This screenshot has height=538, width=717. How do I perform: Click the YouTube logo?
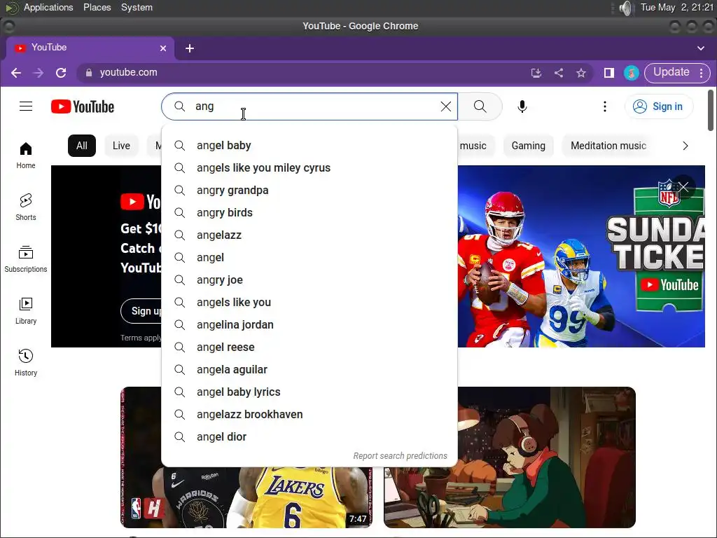coord(83,106)
